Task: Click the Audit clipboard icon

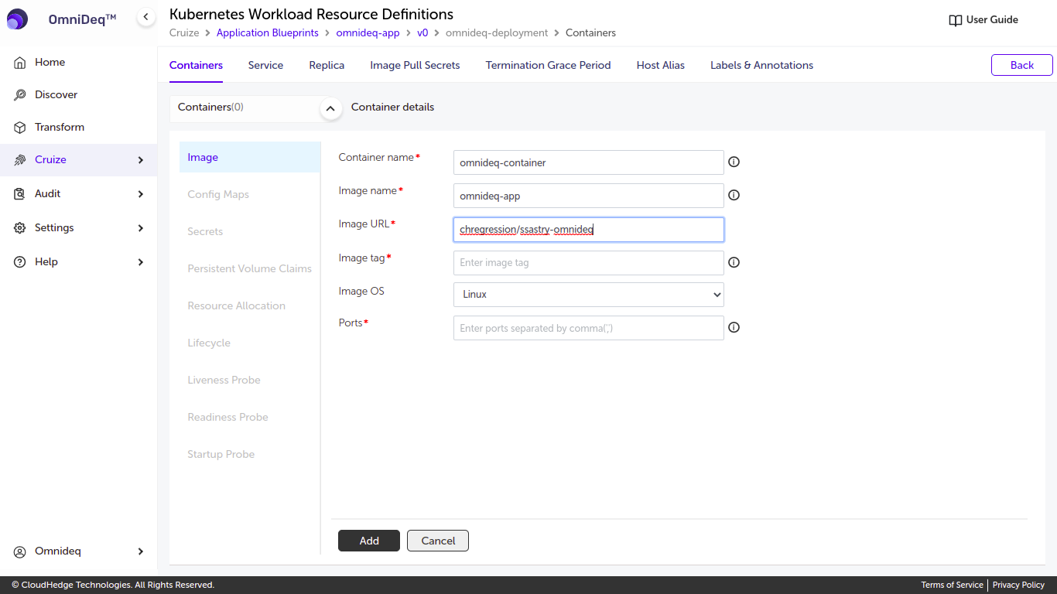Action: point(20,194)
